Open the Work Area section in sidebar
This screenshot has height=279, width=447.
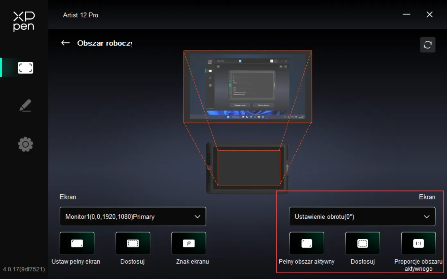(x=25, y=68)
